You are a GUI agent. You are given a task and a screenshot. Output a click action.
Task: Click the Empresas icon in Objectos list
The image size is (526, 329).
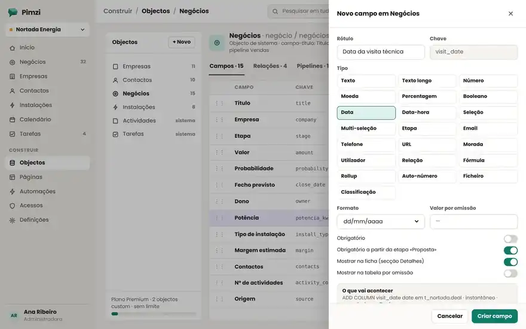(x=115, y=66)
